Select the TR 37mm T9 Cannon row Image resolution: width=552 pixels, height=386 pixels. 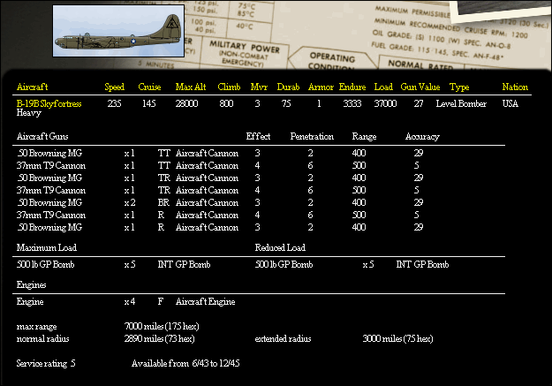pos(217,190)
